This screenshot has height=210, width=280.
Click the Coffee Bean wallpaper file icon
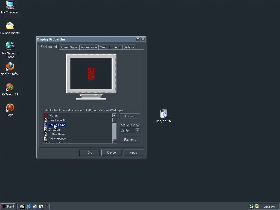46,134
